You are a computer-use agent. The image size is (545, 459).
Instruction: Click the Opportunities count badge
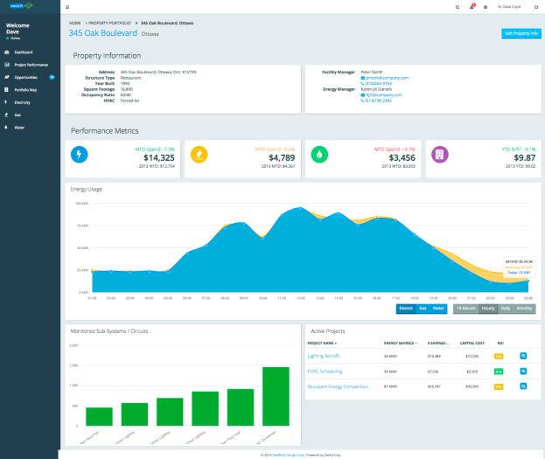52,77
